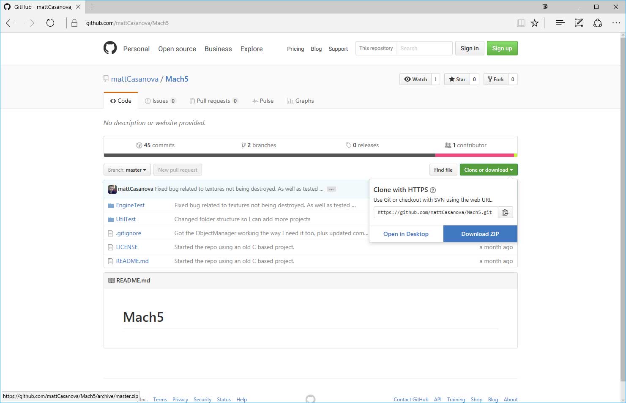Select the HTTPS clone URL field

(x=435, y=212)
